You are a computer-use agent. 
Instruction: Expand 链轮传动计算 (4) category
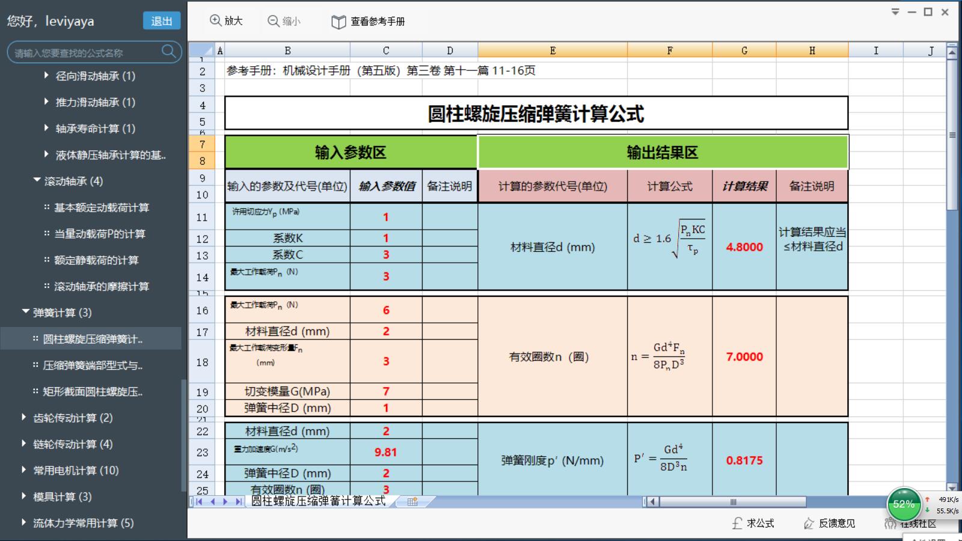(24, 444)
